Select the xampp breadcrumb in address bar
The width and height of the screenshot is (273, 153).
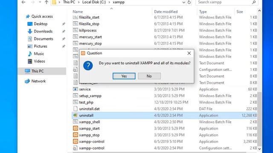click(119, 2)
